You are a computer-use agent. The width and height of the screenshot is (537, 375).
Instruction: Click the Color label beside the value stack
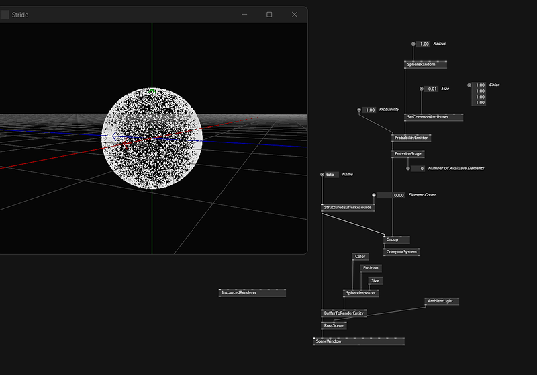coord(494,85)
